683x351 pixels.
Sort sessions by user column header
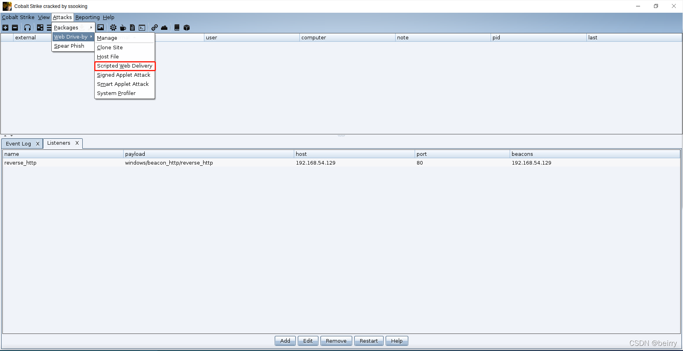[252, 37]
